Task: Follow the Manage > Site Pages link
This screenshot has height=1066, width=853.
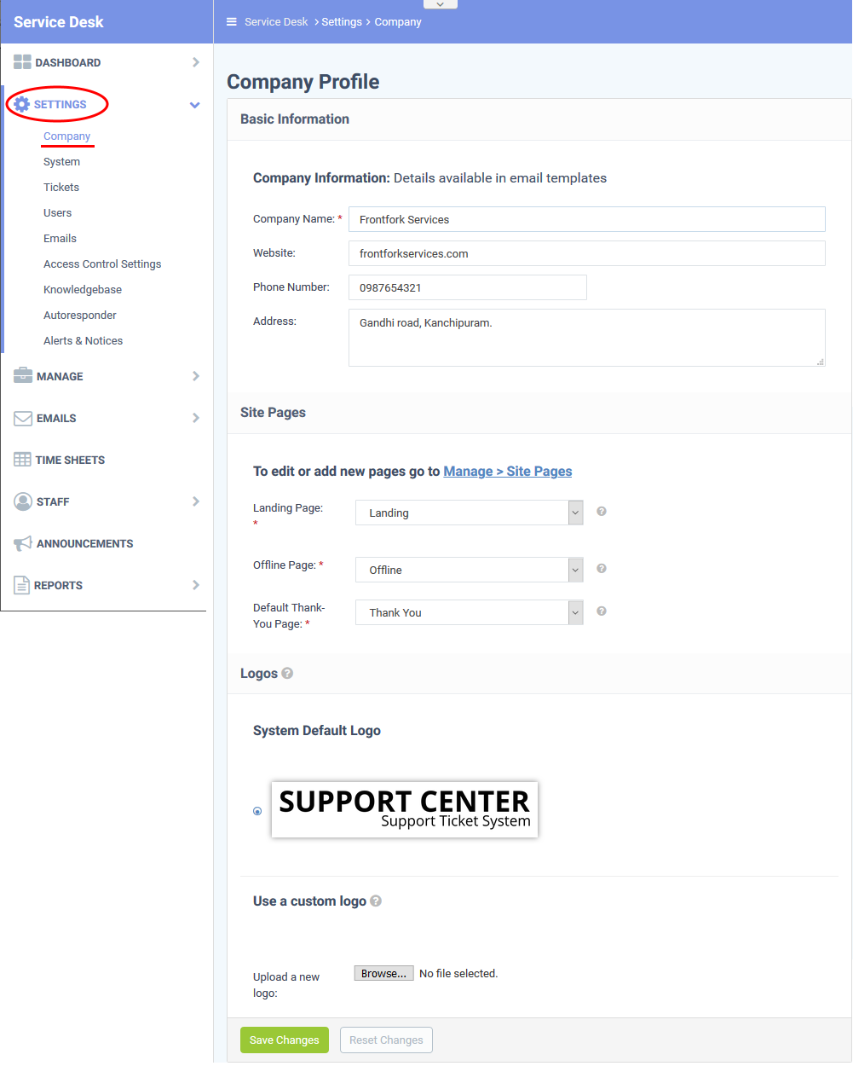Action: 508,472
